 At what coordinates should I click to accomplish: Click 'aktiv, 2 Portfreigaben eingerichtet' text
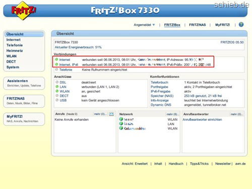[208, 87]
